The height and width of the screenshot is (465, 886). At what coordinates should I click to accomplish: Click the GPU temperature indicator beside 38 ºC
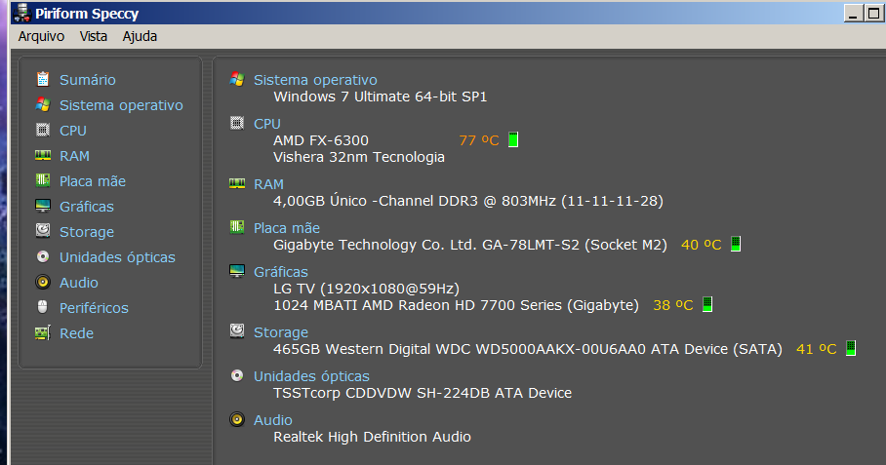coord(707,304)
